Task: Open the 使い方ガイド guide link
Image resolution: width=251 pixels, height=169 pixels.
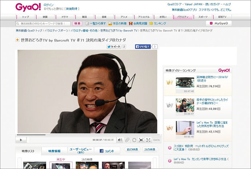Action: (x=212, y=4)
